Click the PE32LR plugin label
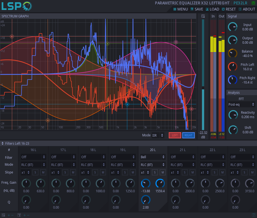 [240, 3]
